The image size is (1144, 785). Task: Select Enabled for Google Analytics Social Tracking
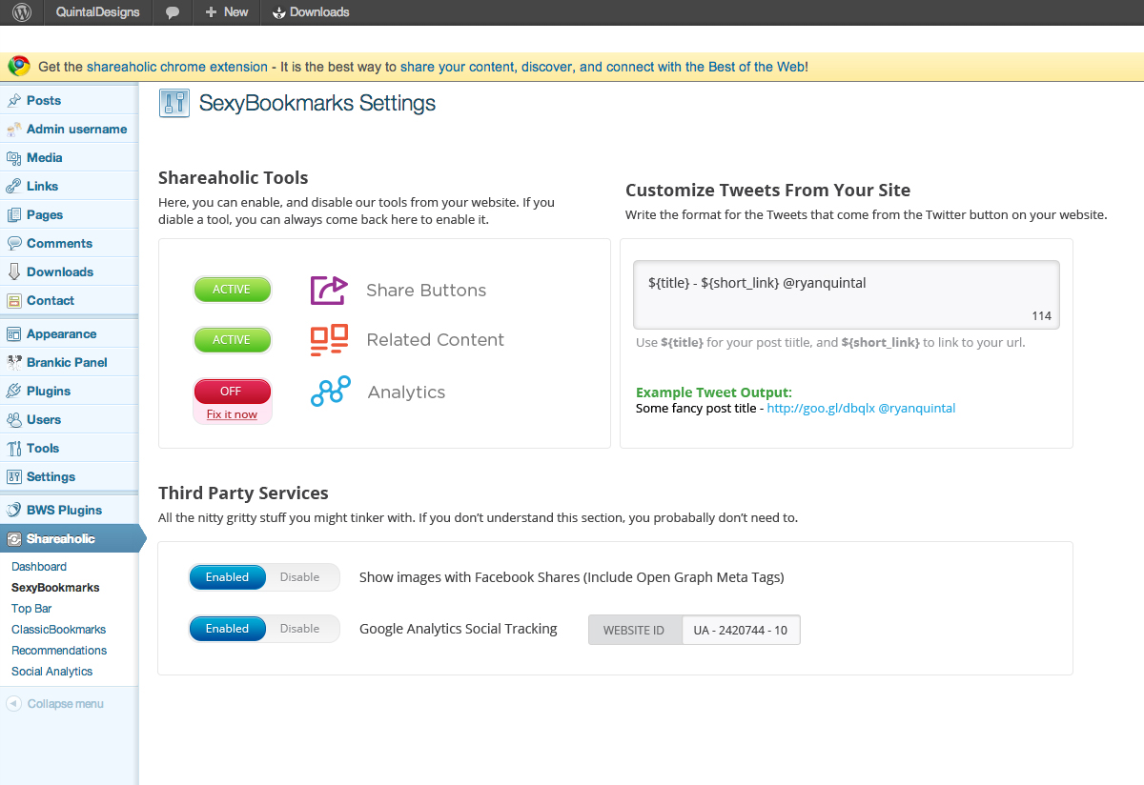click(x=227, y=629)
